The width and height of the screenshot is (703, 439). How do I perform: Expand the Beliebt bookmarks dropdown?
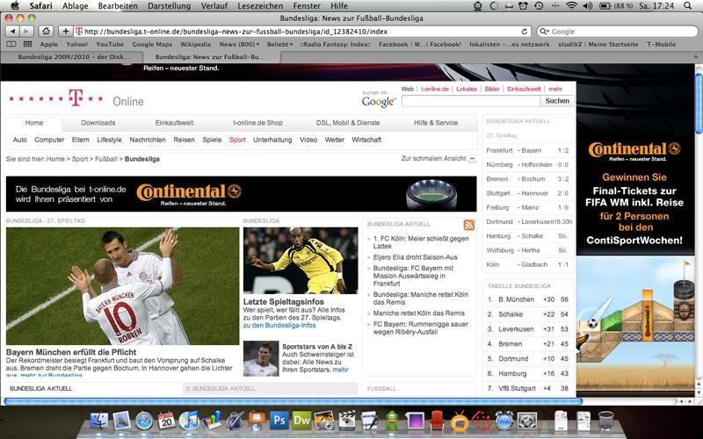tap(279, 45)
